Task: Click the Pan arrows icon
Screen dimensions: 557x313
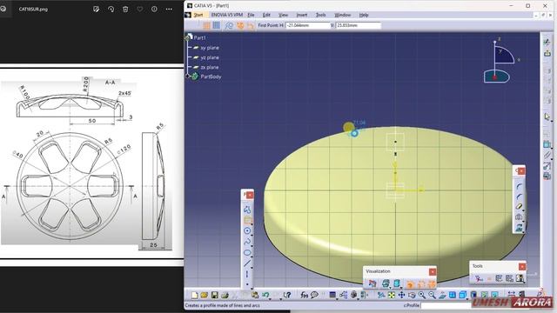Action: (401, 295)
